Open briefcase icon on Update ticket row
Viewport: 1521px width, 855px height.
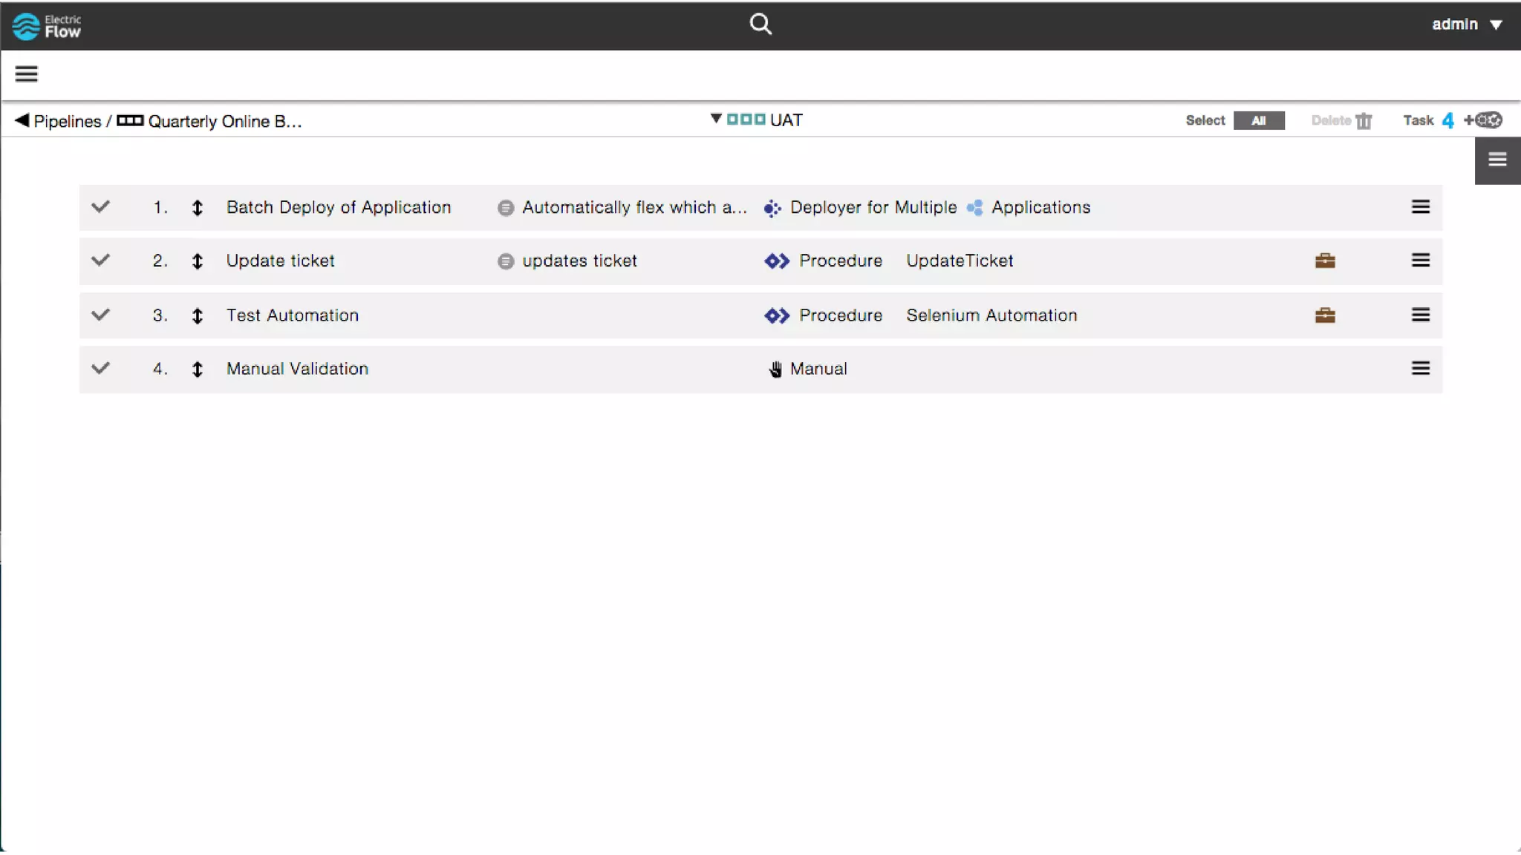1324,261
